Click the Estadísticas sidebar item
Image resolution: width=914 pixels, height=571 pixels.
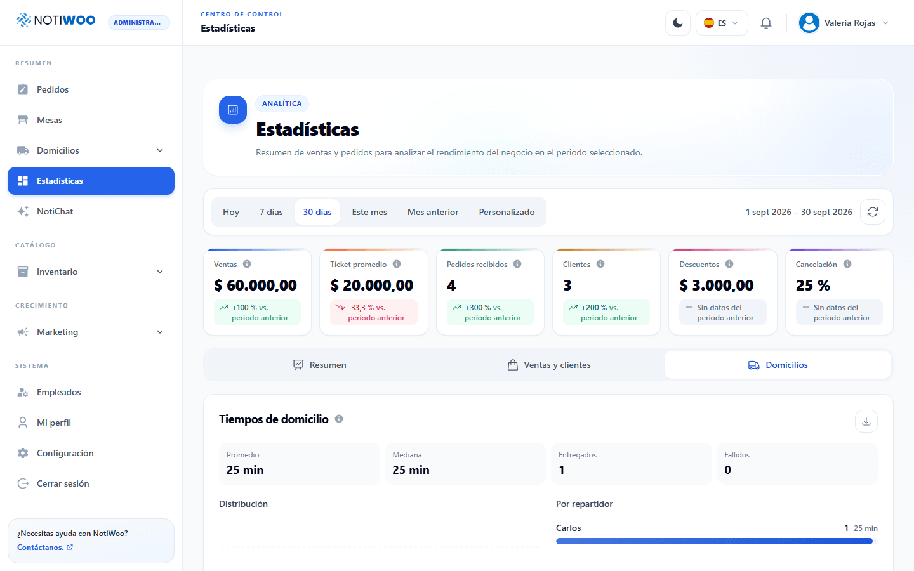[91, 181]
